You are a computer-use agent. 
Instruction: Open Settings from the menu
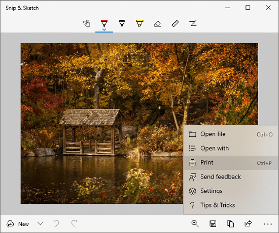[231, 191]
